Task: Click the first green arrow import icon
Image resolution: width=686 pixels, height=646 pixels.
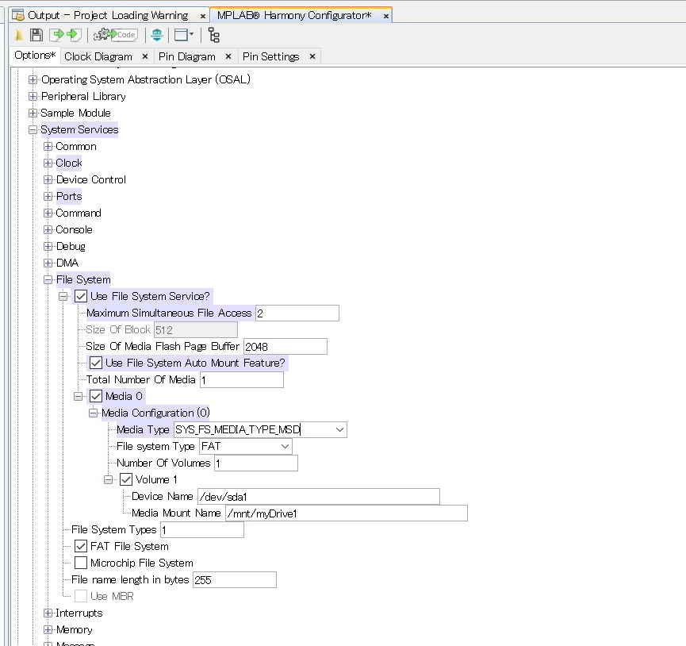Action: [x=57, y=35]
